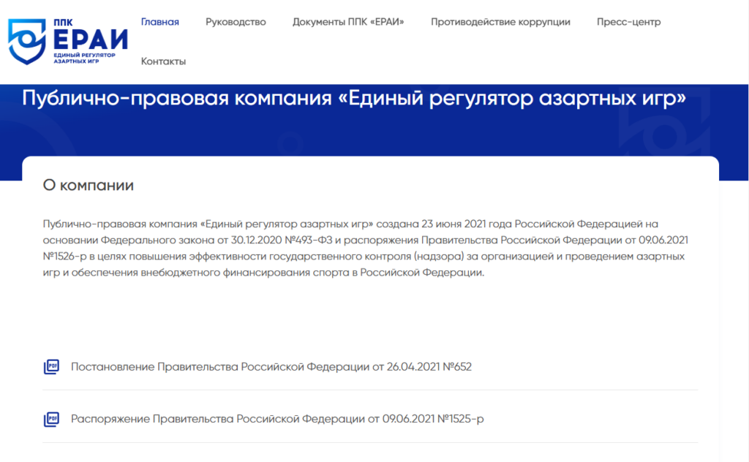Open PDF icon for Распоряжение №1525-р
The width and height of the screenshot is (749, 462).
(x=52, y=419)
